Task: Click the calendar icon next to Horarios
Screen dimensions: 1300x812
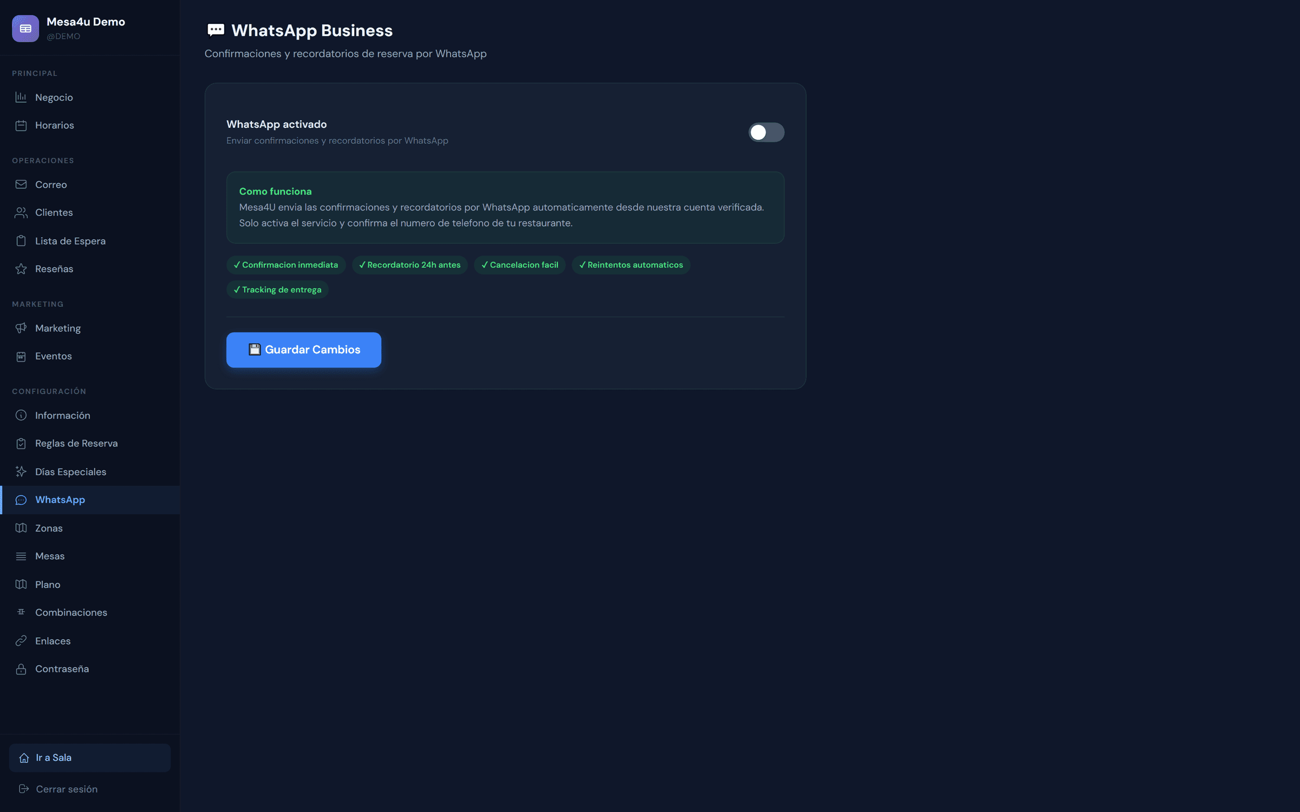Action: click(21, 126)
